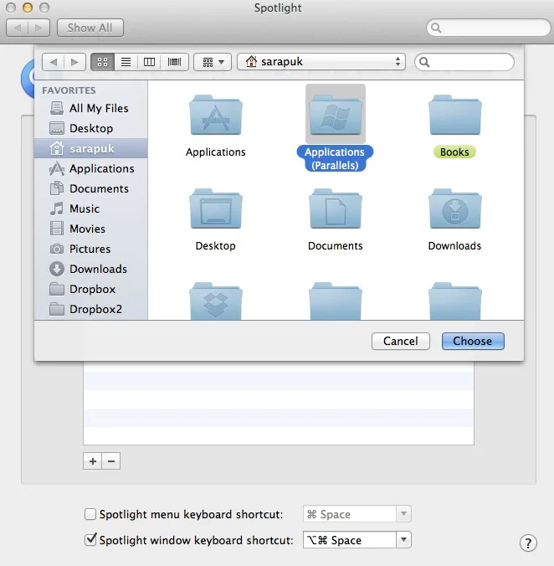The height and width of the screenshot is (566, 554).
Task: Go forward in file dialog history
Action: pos(74,62)
